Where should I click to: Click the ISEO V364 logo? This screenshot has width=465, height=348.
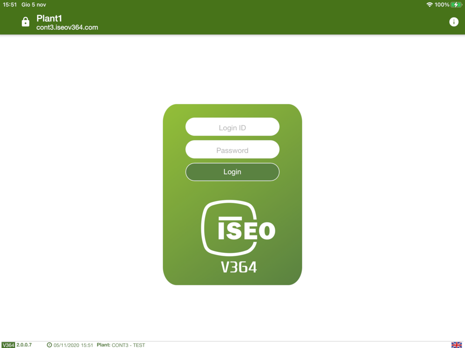(x=239, y=236)
